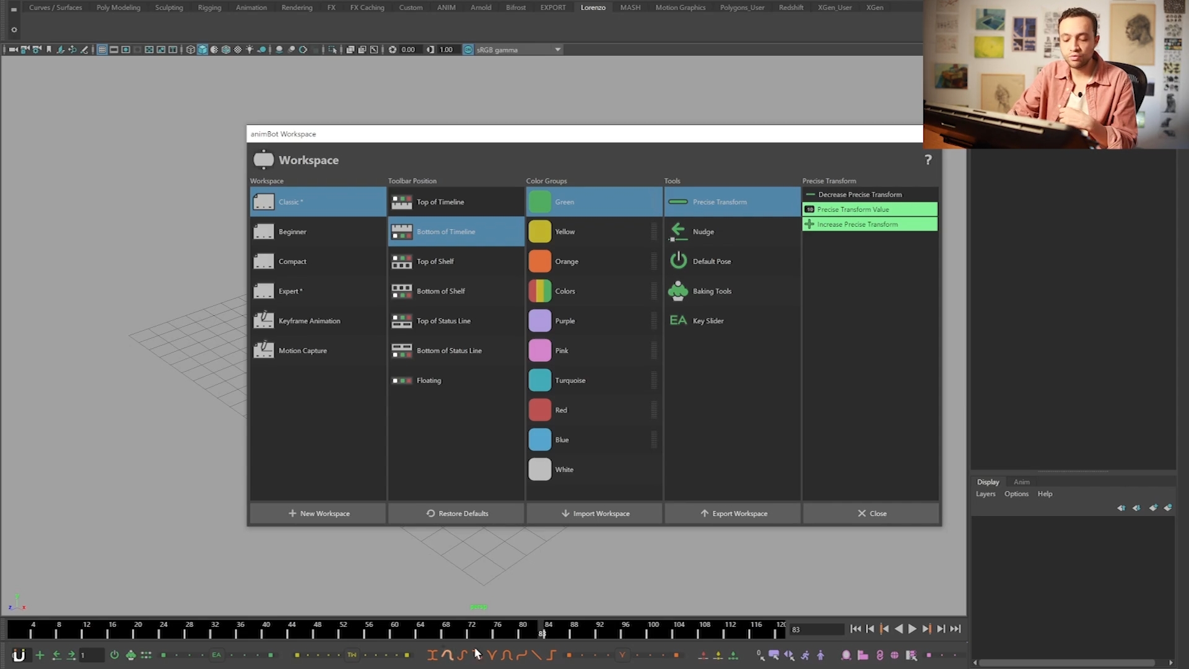Select the Purple color group swatch
The width and height of the screenshot is (1189, 669).
pyautogui.click(x=540, y=321)
